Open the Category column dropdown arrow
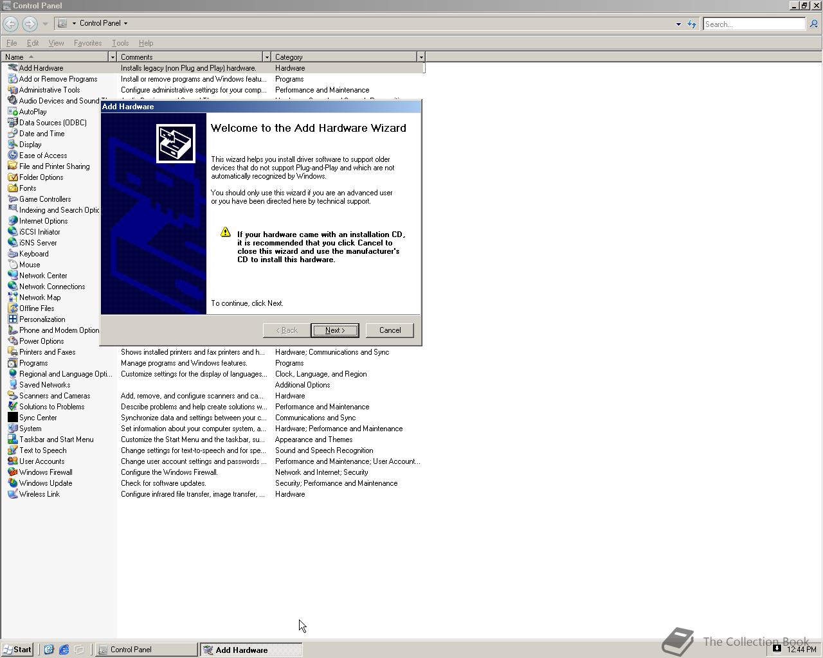Image resolution: width=823 pixels, height=658 pixels. [421, 57]
